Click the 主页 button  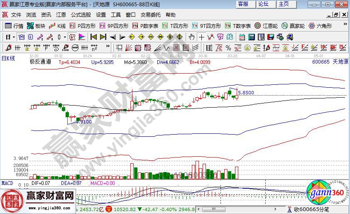pyautogui.click(x=284, y=4)
